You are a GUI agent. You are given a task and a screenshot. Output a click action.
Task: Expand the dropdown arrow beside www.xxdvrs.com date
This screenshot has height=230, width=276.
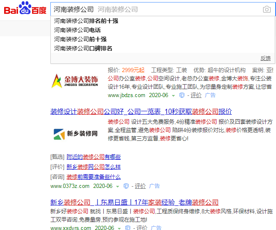[x=119, y=228]
